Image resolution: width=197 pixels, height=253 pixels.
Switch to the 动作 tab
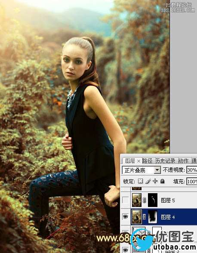pos(183,161)
